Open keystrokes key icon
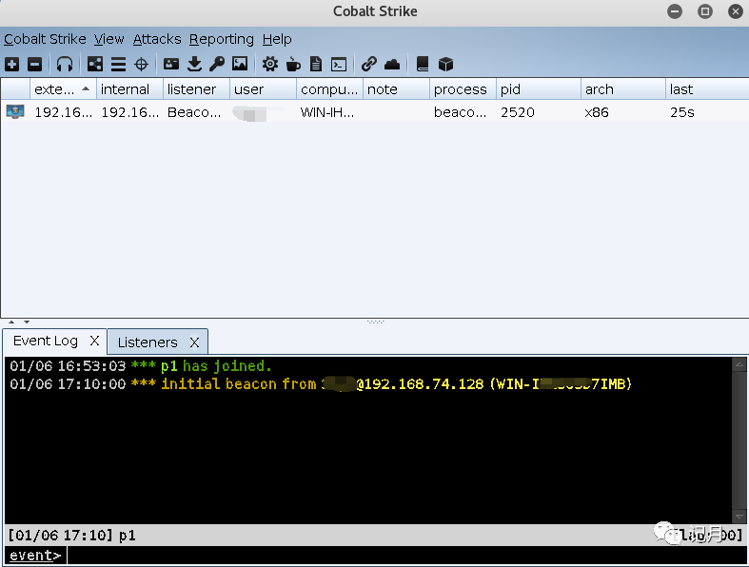The image size is (749, 567). [x=217, y=64]
